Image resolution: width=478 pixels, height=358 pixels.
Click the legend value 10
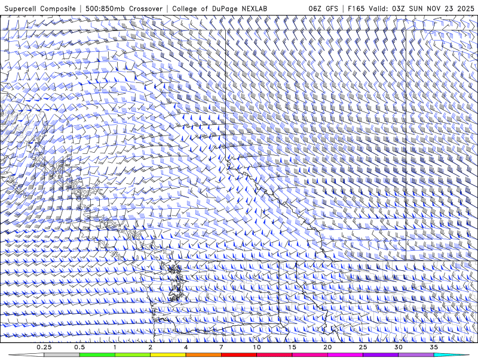257,347
